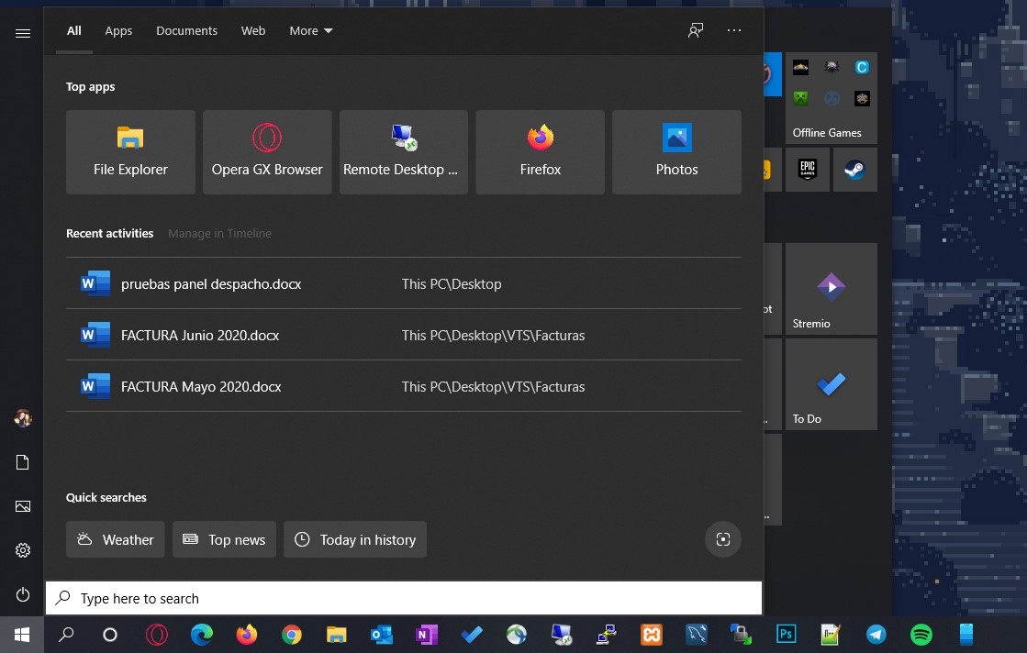This screenshot has height=653, width=1027.
Task: Launch XAMPP from the taskbar
Action: click(651, 635)
